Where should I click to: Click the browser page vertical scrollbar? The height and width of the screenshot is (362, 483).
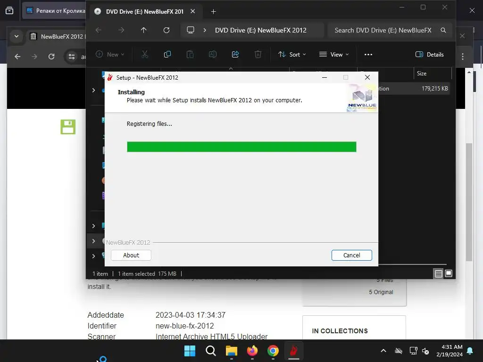point(469,202)
